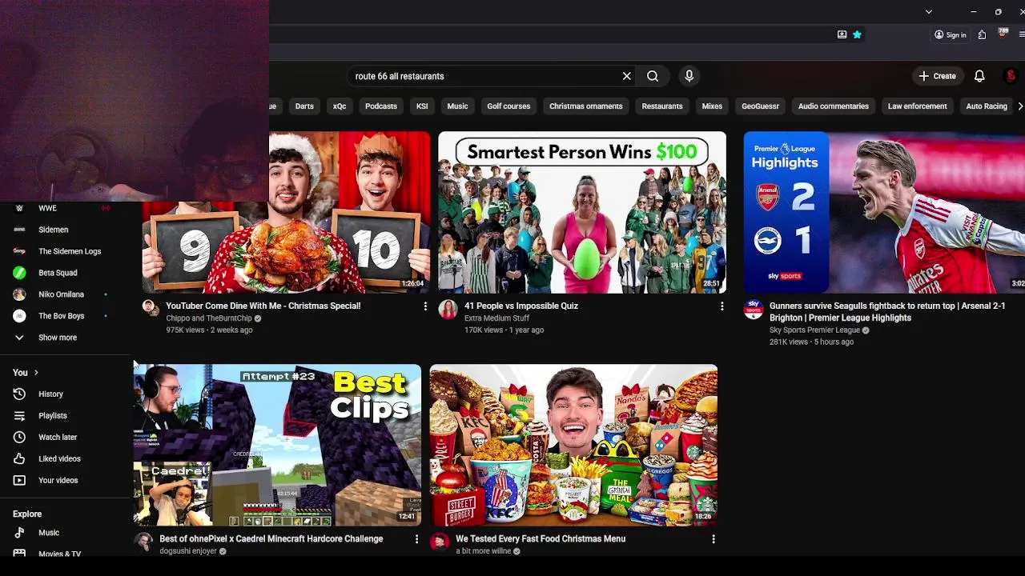
Task: Open options menu for ohnePixel x Caedrel video
Action: click(x=416, y=539)
